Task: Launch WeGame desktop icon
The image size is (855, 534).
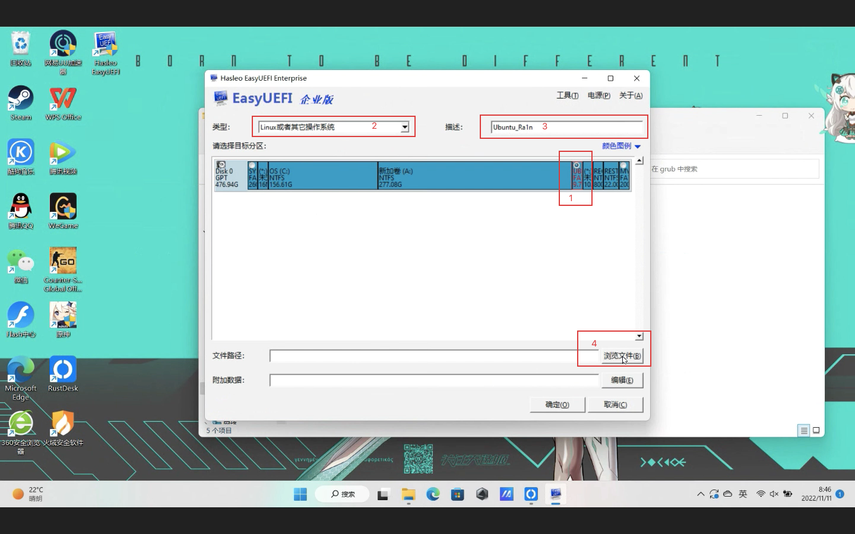Action: click(63, 211)
